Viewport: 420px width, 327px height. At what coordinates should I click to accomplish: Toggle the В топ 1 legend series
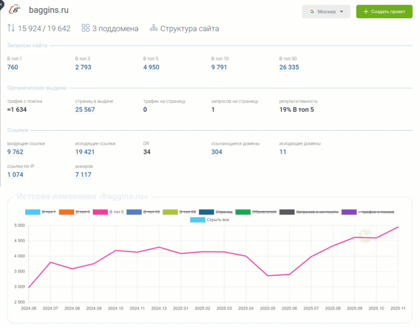40,212
